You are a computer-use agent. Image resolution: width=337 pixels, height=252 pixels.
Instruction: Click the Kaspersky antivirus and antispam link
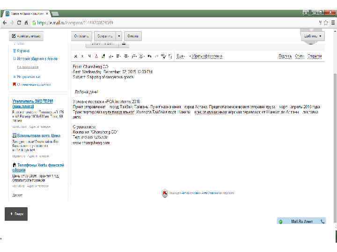tap(208, 193)
